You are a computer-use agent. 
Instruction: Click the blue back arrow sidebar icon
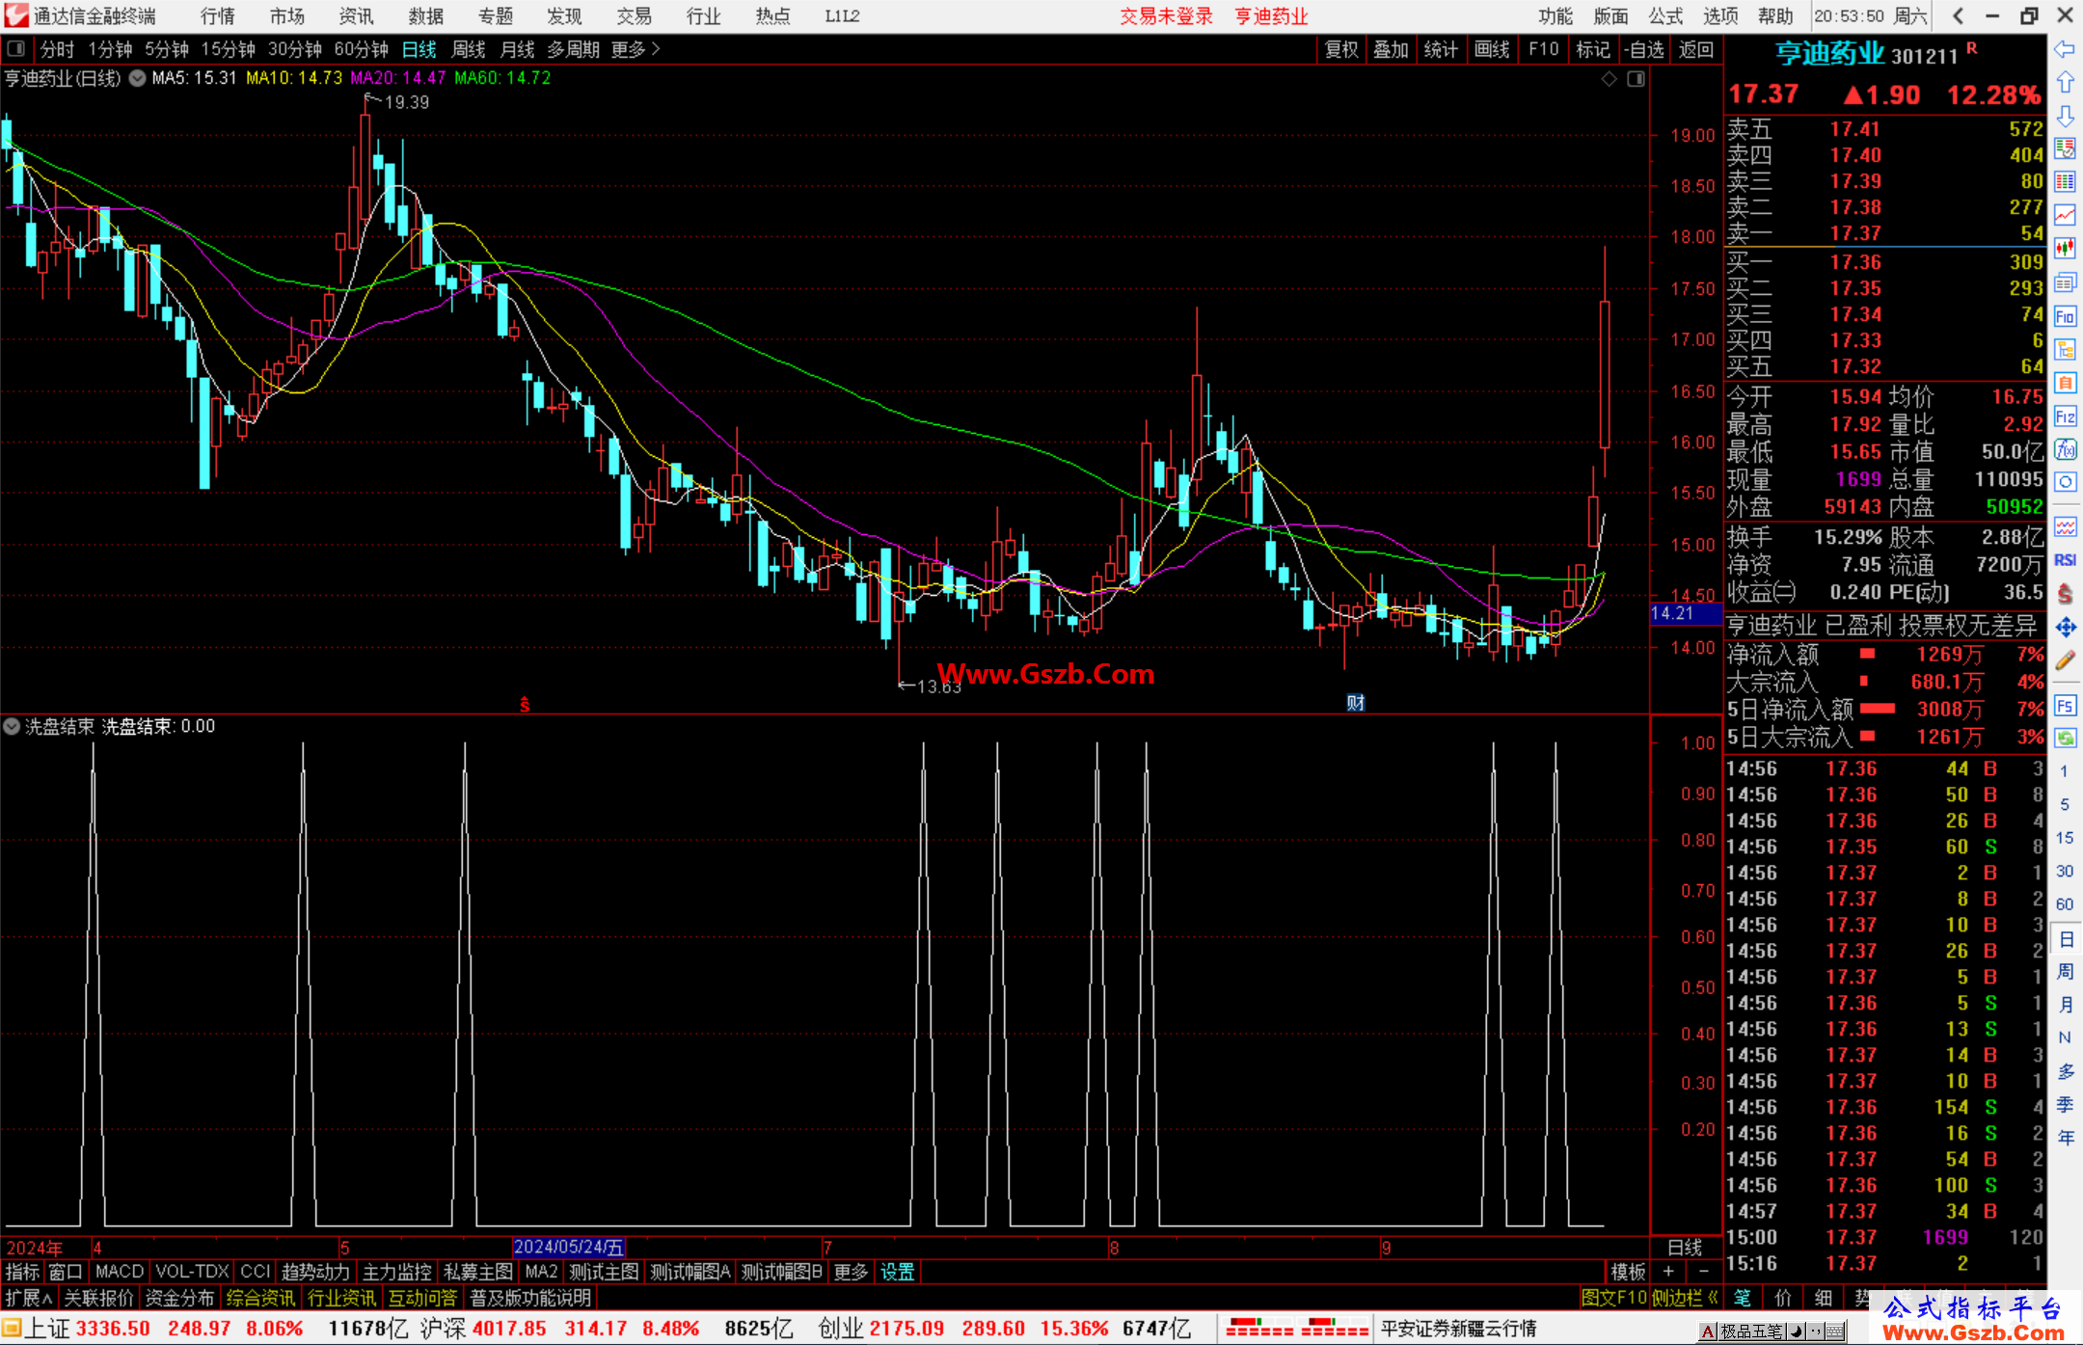tap(2064, 49)
